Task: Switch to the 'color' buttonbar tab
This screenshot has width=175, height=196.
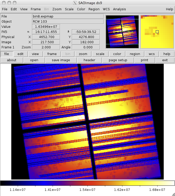Action: (117, 54)
